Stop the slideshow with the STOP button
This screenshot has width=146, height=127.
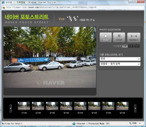119,37
